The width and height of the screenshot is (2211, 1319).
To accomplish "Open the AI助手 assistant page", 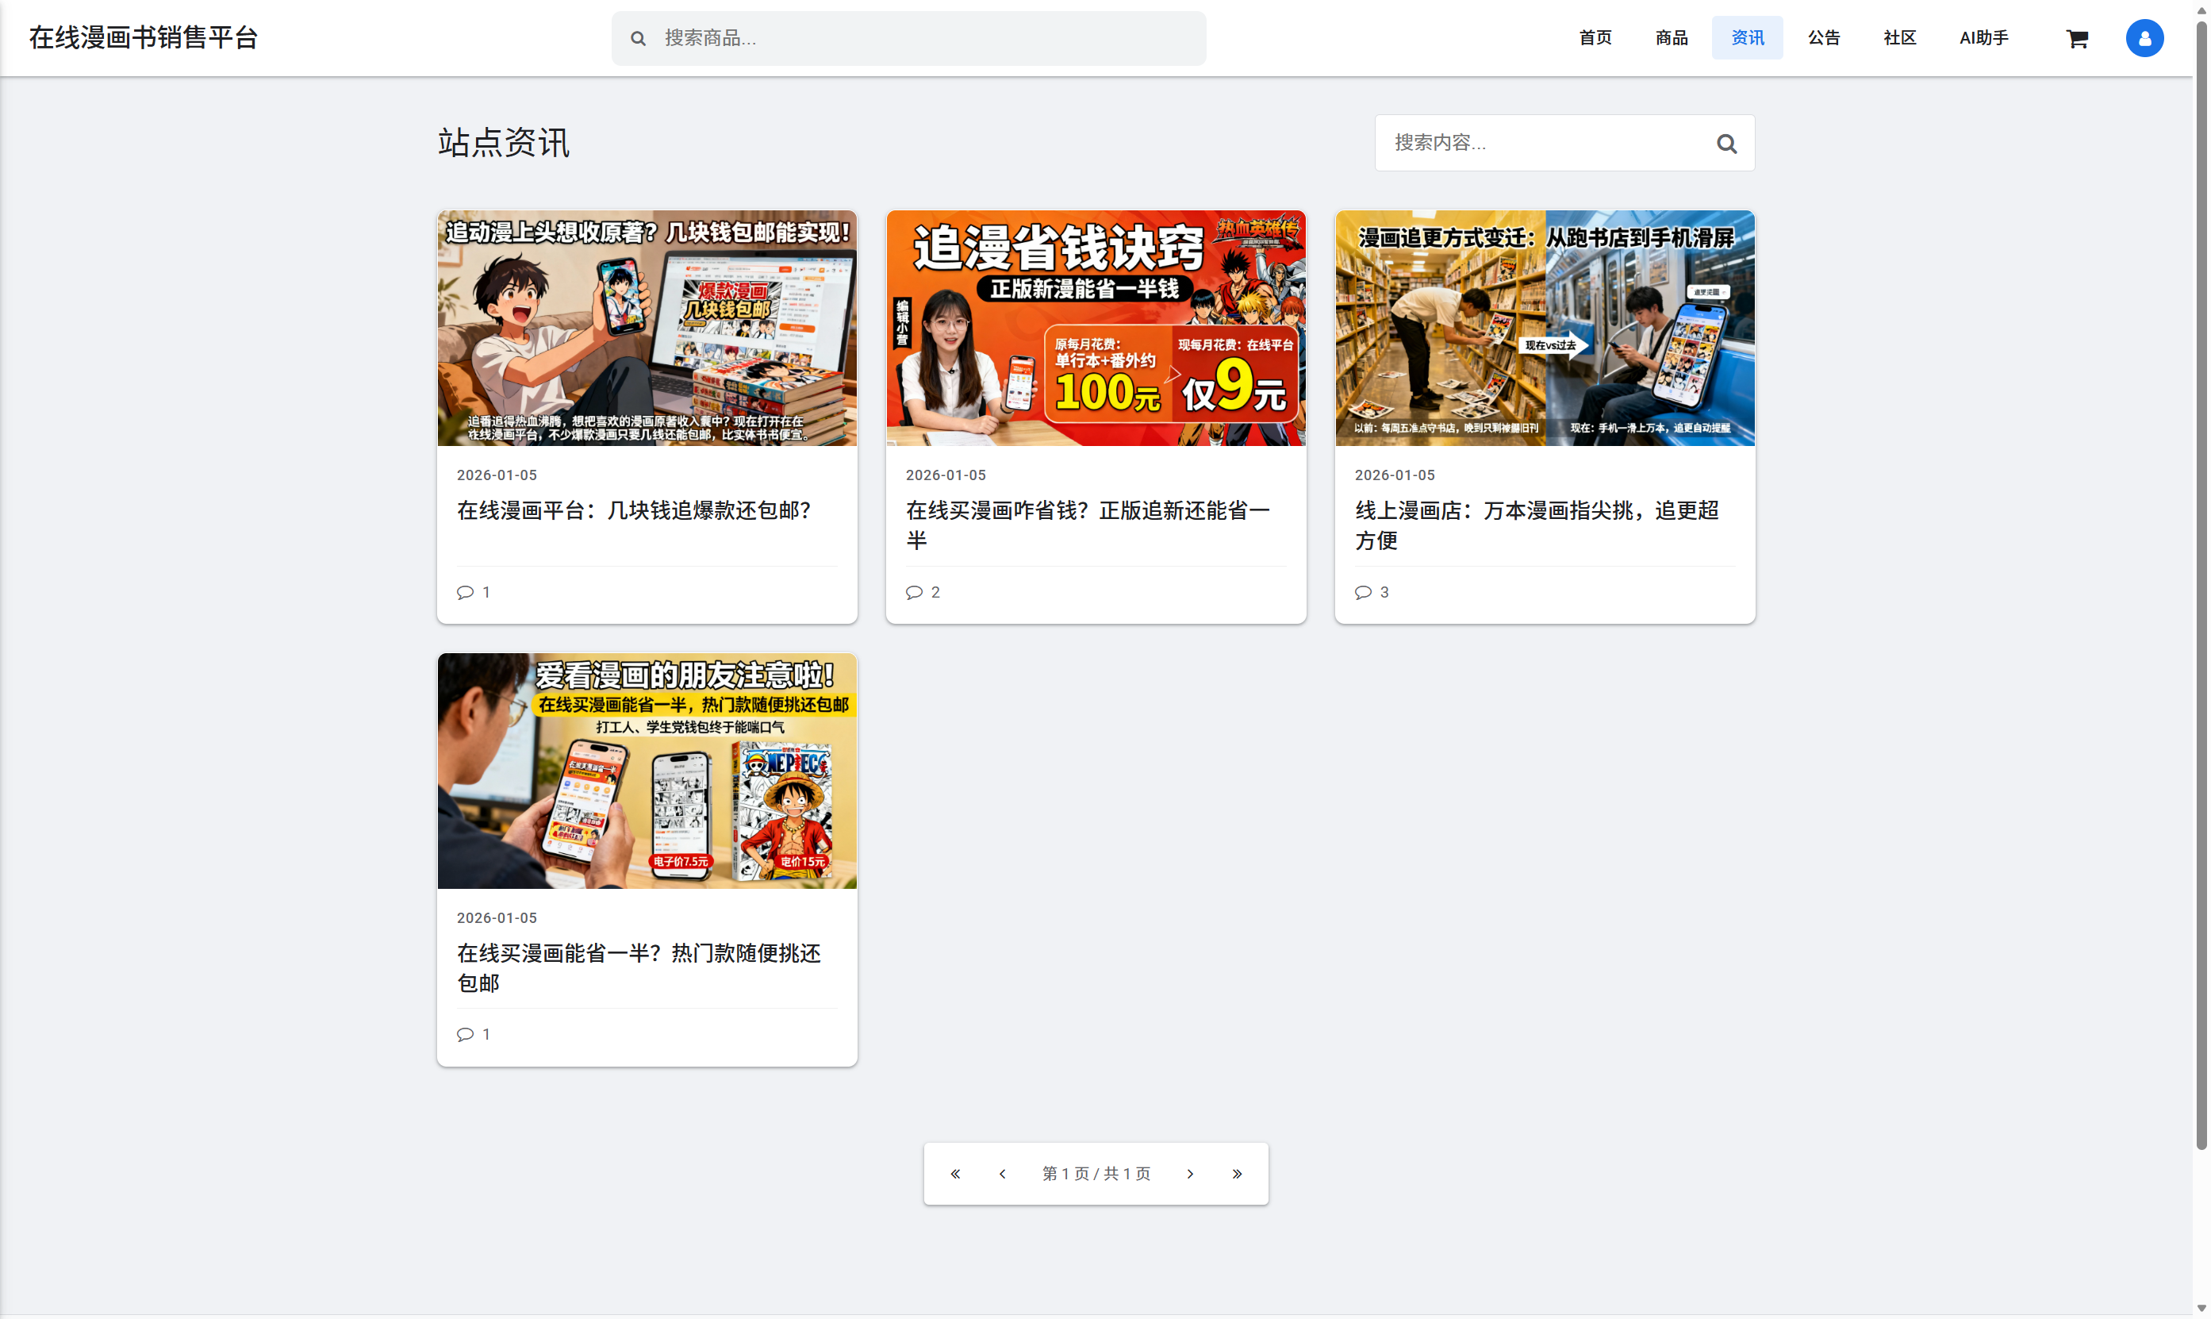I will click(x=1983, y=37).
